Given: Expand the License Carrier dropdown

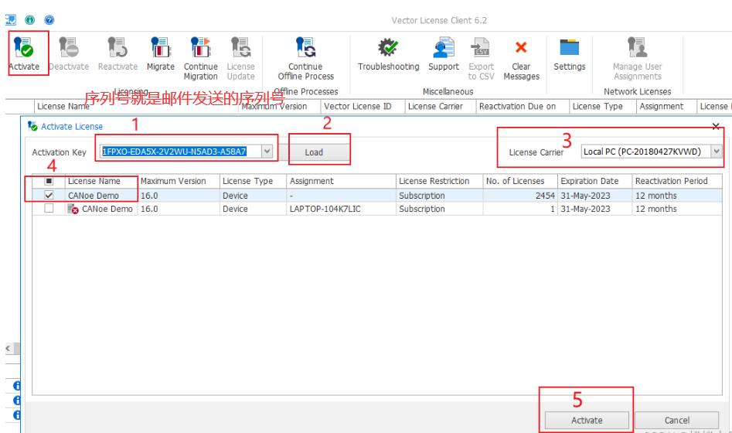Looking at the screenshot, I should coord(717,152).
